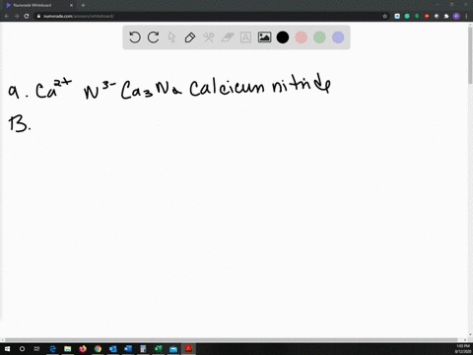This screenshot has width=473, height=355.
Task: Go back in browser history
Action: click(7, 16)
